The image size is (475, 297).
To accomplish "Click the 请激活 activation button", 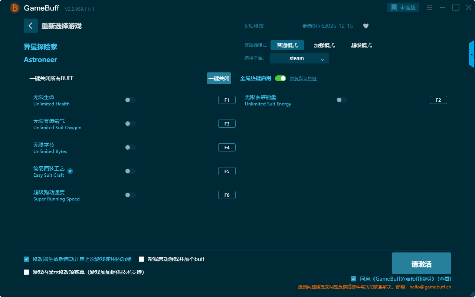I will pyautogui.click(x=421, y=264).
